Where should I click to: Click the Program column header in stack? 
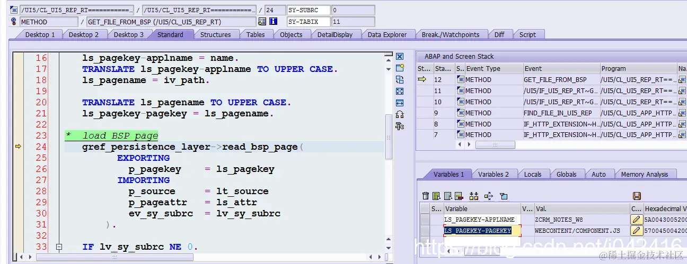click(x=638, y=68)
